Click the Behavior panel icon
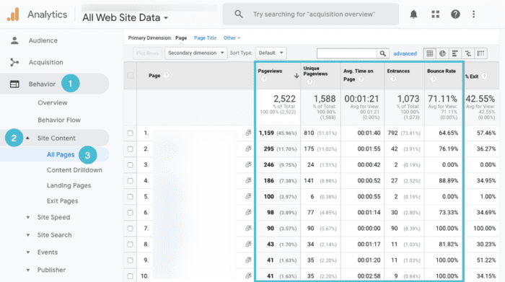 [x=14, y=84]
